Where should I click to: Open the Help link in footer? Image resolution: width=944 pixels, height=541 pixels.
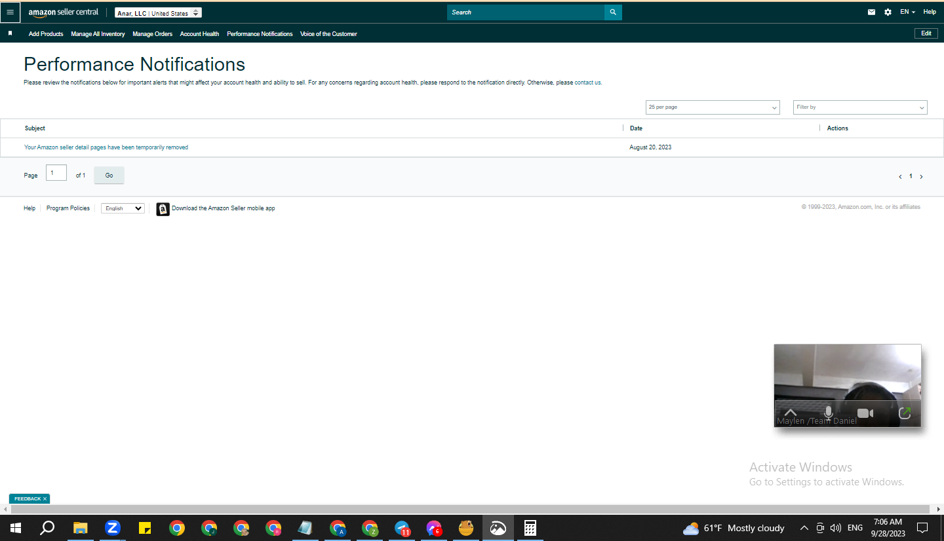(29, 208)
